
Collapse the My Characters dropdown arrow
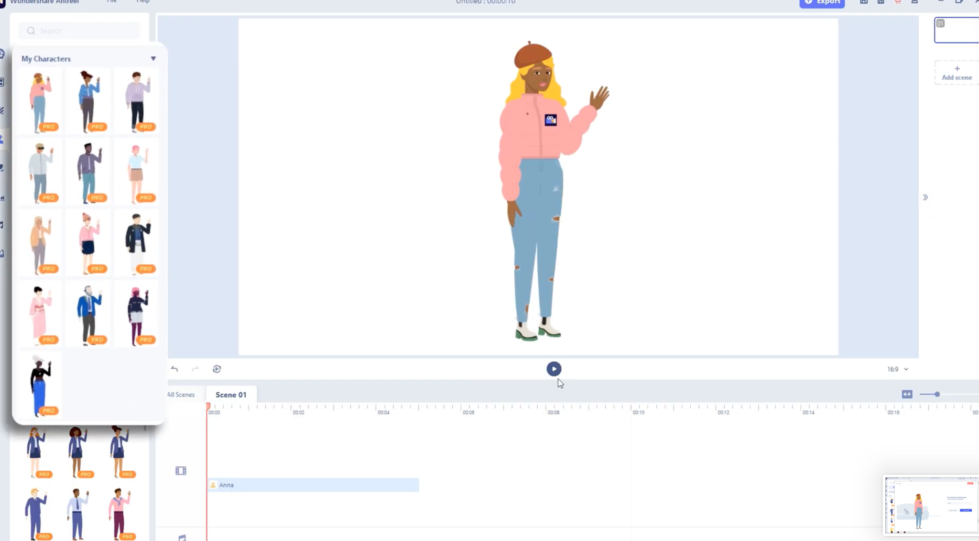pyautogui.click(x=153, y=59)
